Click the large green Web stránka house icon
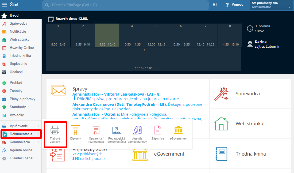The height and width of the screenshot is (173, 294). coord(222,124)
